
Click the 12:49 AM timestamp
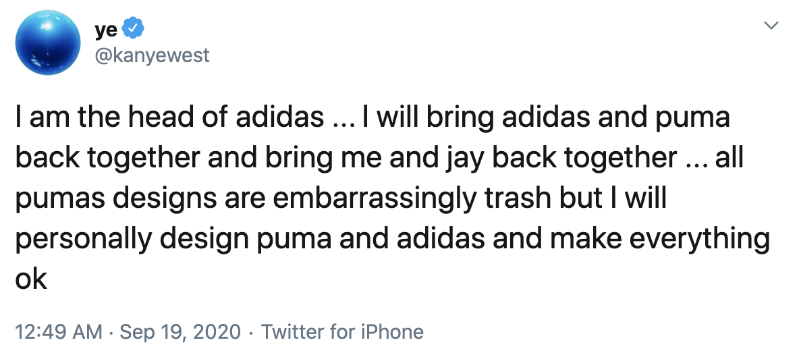point(59,332)
